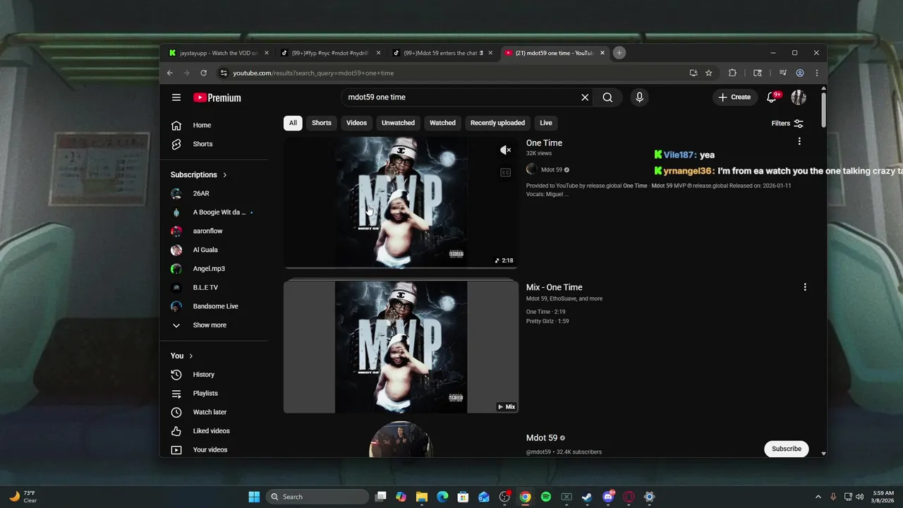
Task: Open the notifications bell
Action: pyautogui.click(x=772, y=97)
